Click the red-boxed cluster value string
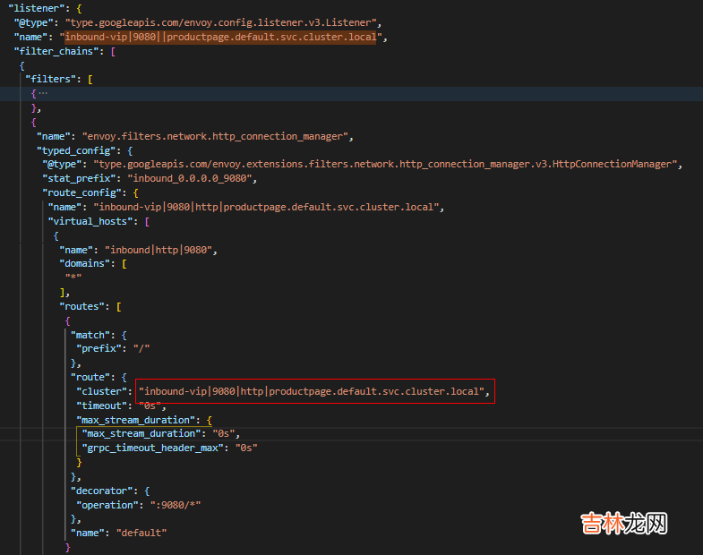Image resolution: width=703 pixels, height=555 pixels. click(313, 391)
